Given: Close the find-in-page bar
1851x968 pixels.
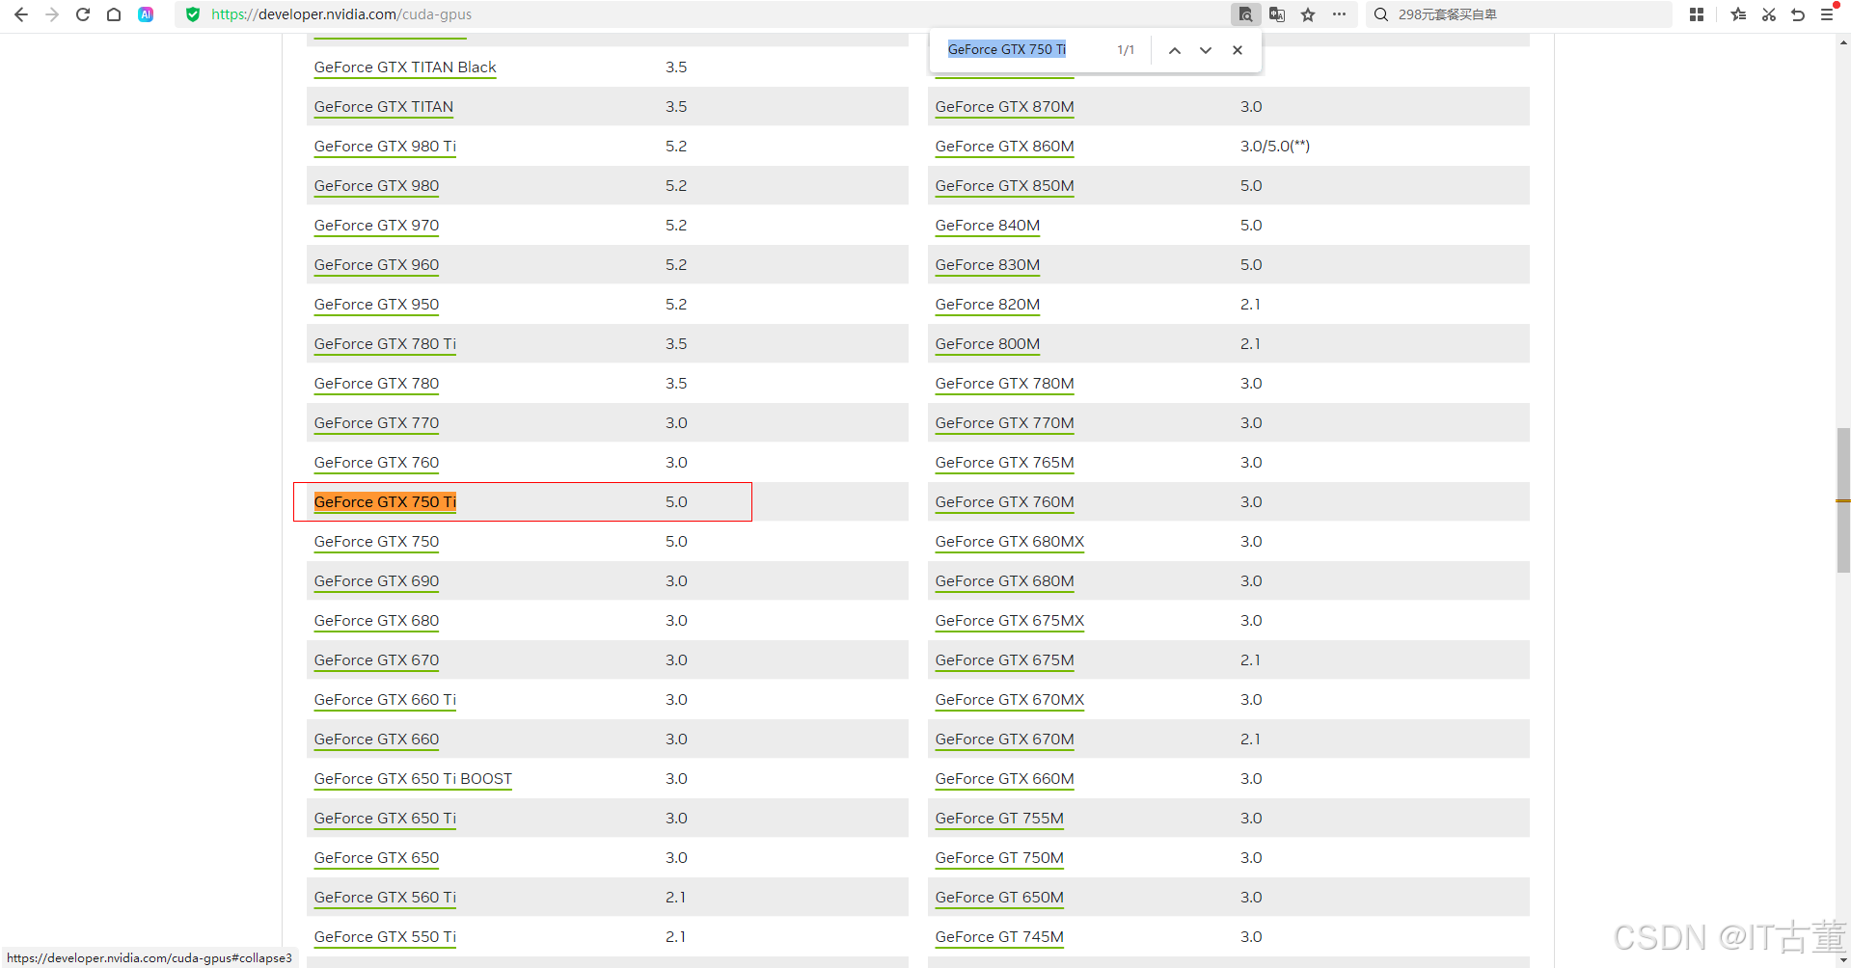Looking at the screenshot, I should coord(1238,50).
